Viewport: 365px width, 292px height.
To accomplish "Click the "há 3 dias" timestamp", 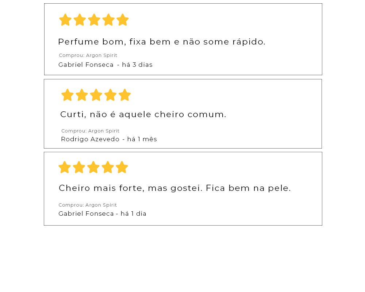I will [137, 65].
